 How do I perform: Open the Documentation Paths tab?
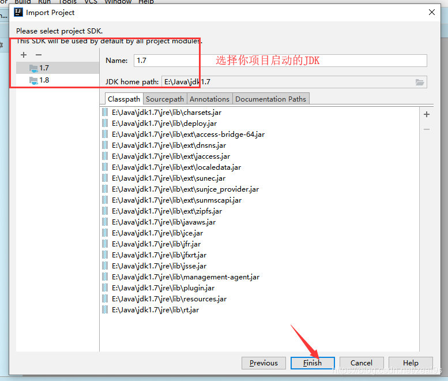point(270,99)
